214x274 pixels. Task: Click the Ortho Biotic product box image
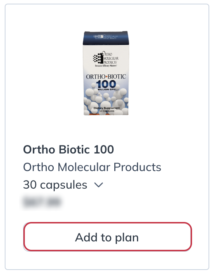pos(106,73)
